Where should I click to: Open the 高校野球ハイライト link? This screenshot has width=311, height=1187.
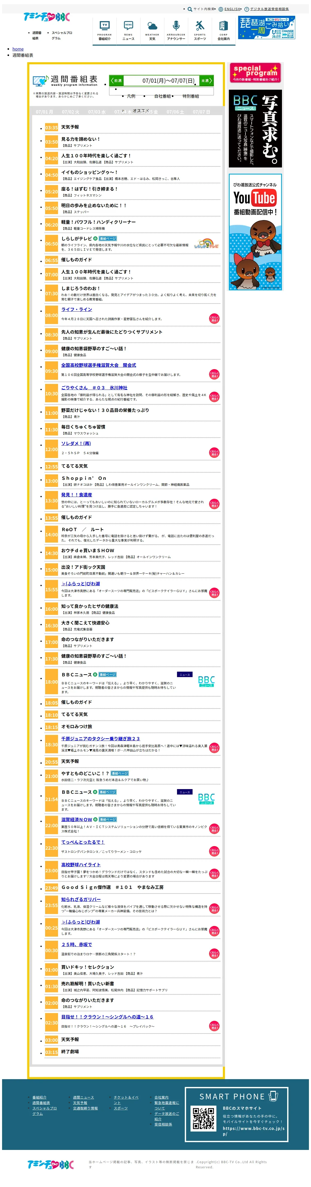(x=81, y=865)
